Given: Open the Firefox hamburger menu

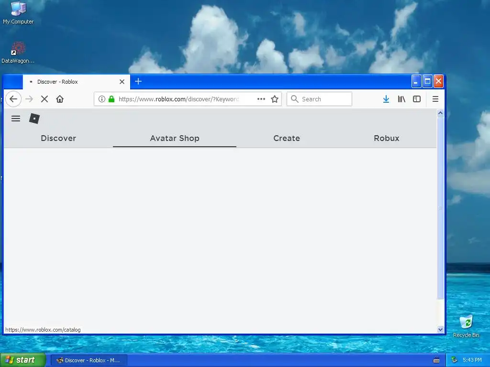Looking at the screenshot, I should point(435,99).
